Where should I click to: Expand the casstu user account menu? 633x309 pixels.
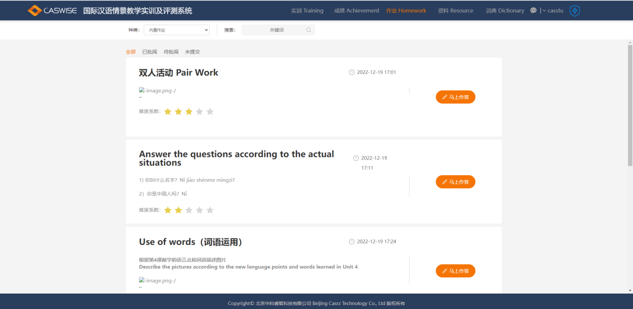tap(553, 10)
